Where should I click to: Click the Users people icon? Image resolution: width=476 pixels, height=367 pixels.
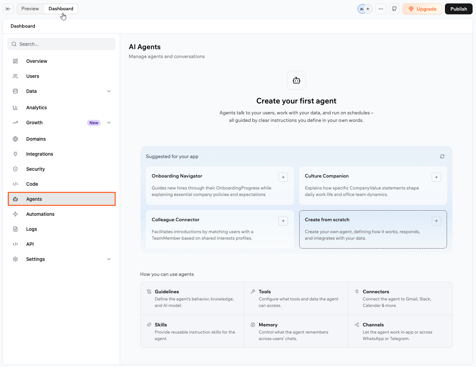[x=15, y=76]
